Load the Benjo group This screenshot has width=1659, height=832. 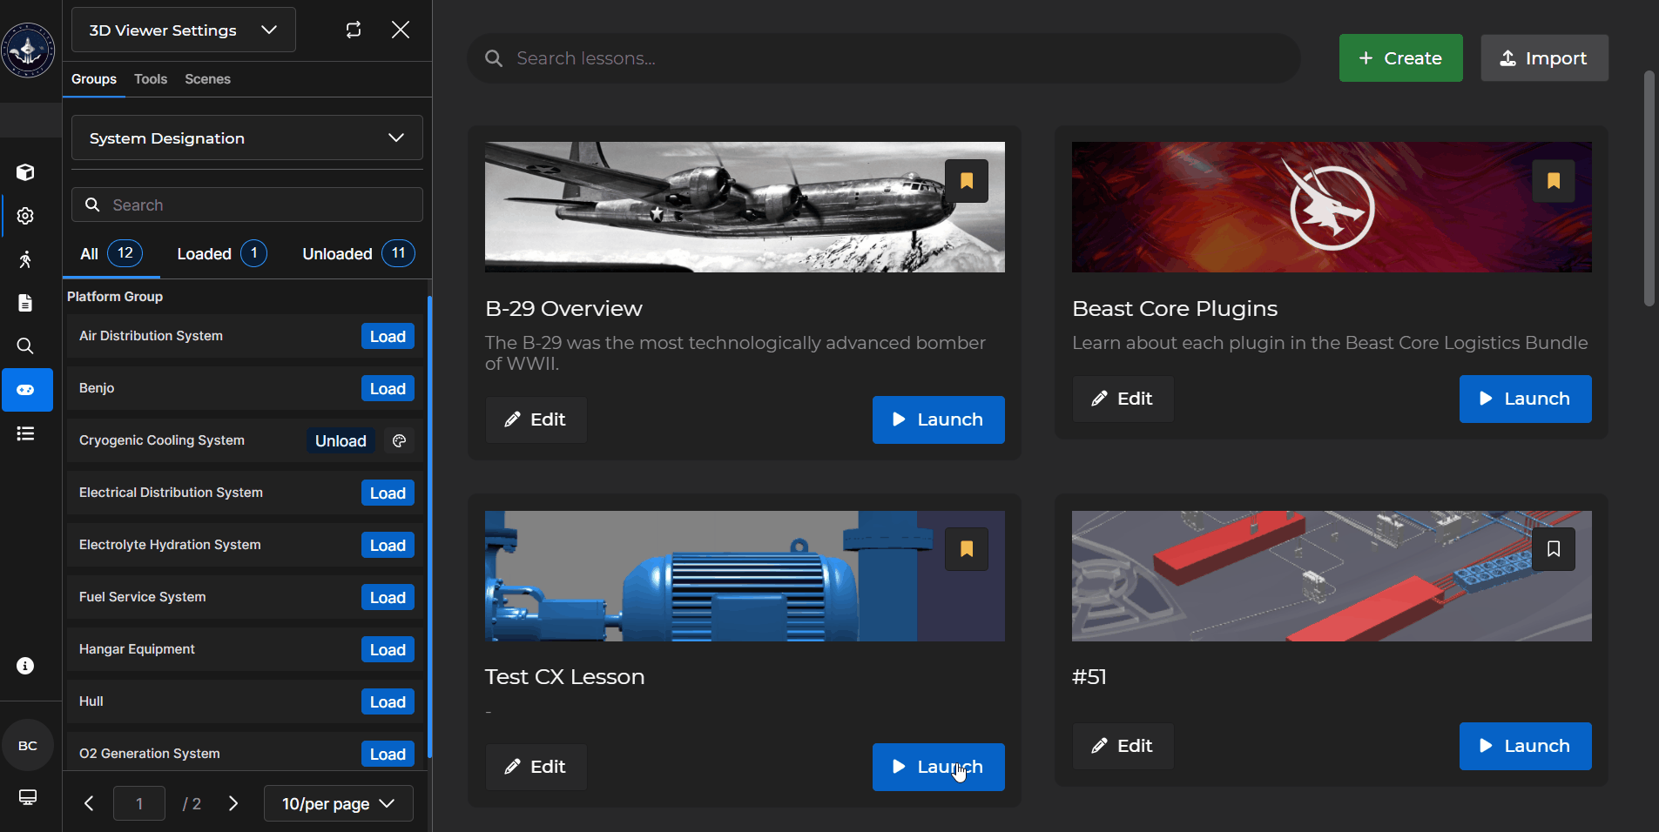tap(388, 389)
